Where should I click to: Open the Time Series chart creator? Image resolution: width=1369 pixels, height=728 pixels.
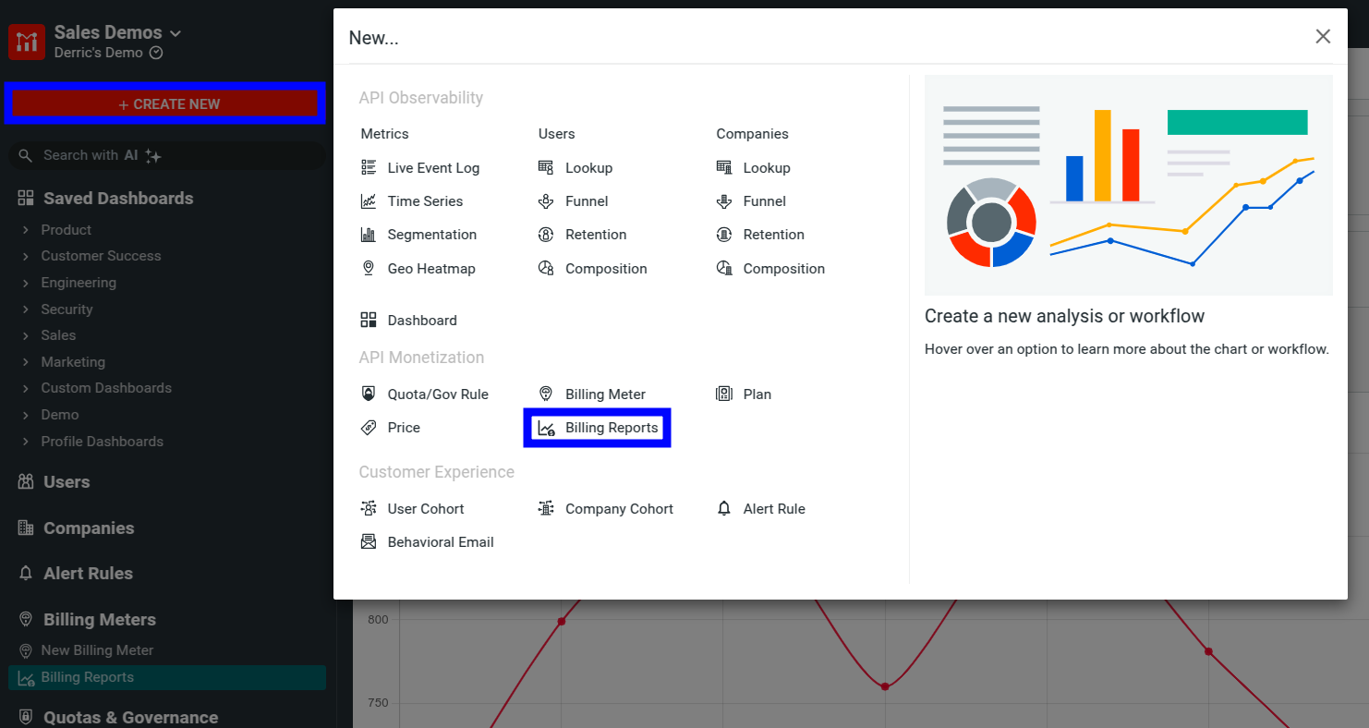pos(423,200)
